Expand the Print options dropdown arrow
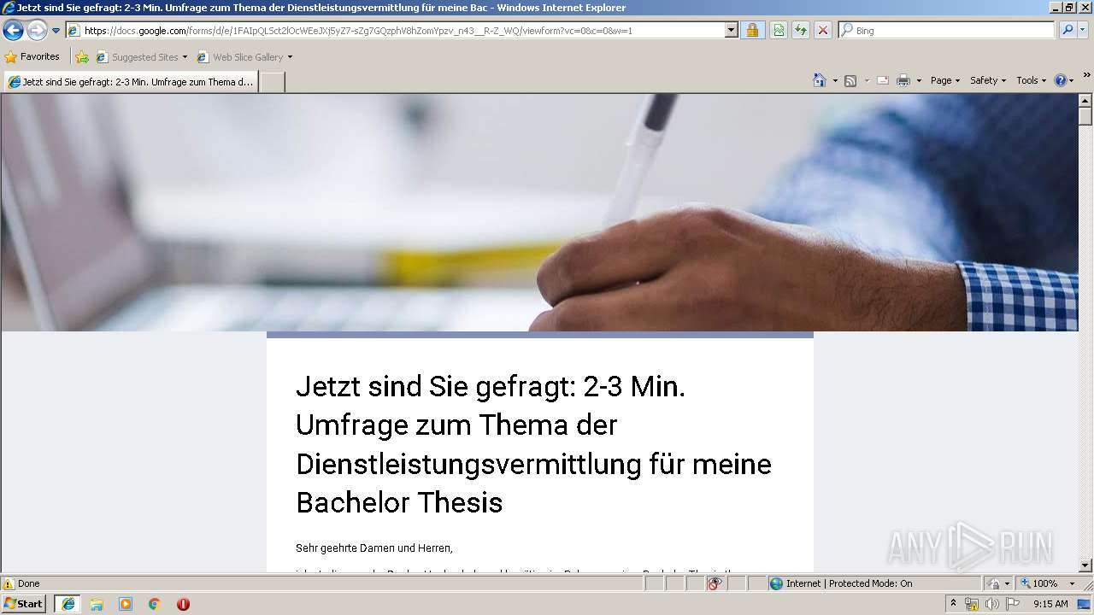Viewport: 1094px width, 615px height. pos(919,80)
